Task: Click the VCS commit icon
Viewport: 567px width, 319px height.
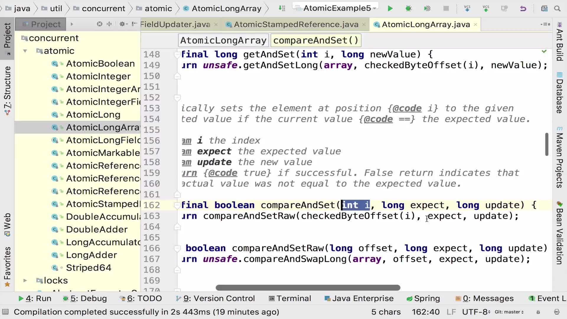Action: tap(486, 9)
